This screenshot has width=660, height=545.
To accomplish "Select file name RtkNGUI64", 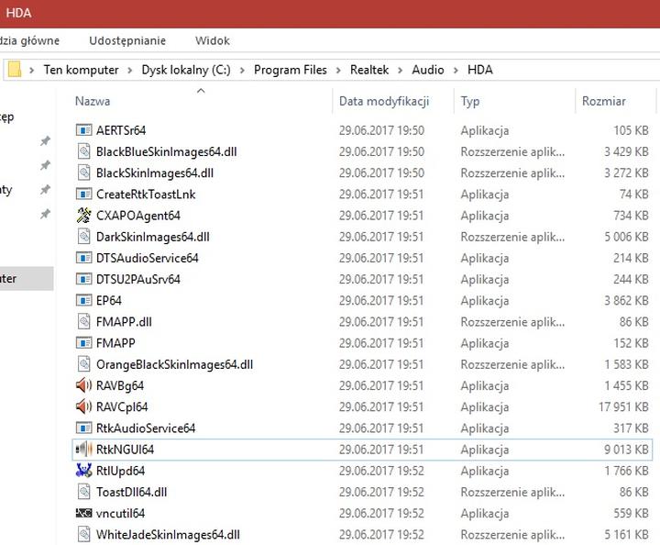I will click(125, 450).
